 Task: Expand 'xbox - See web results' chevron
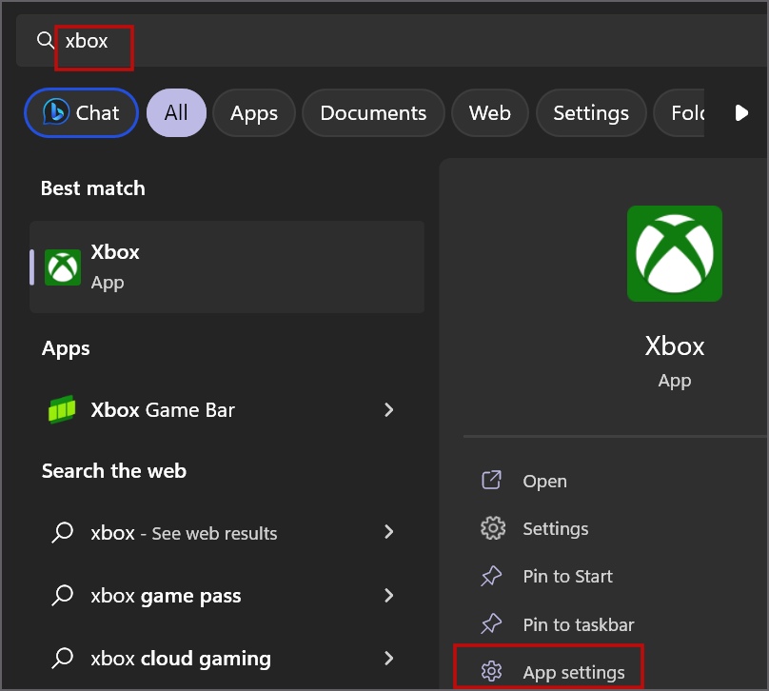(388, 532)
